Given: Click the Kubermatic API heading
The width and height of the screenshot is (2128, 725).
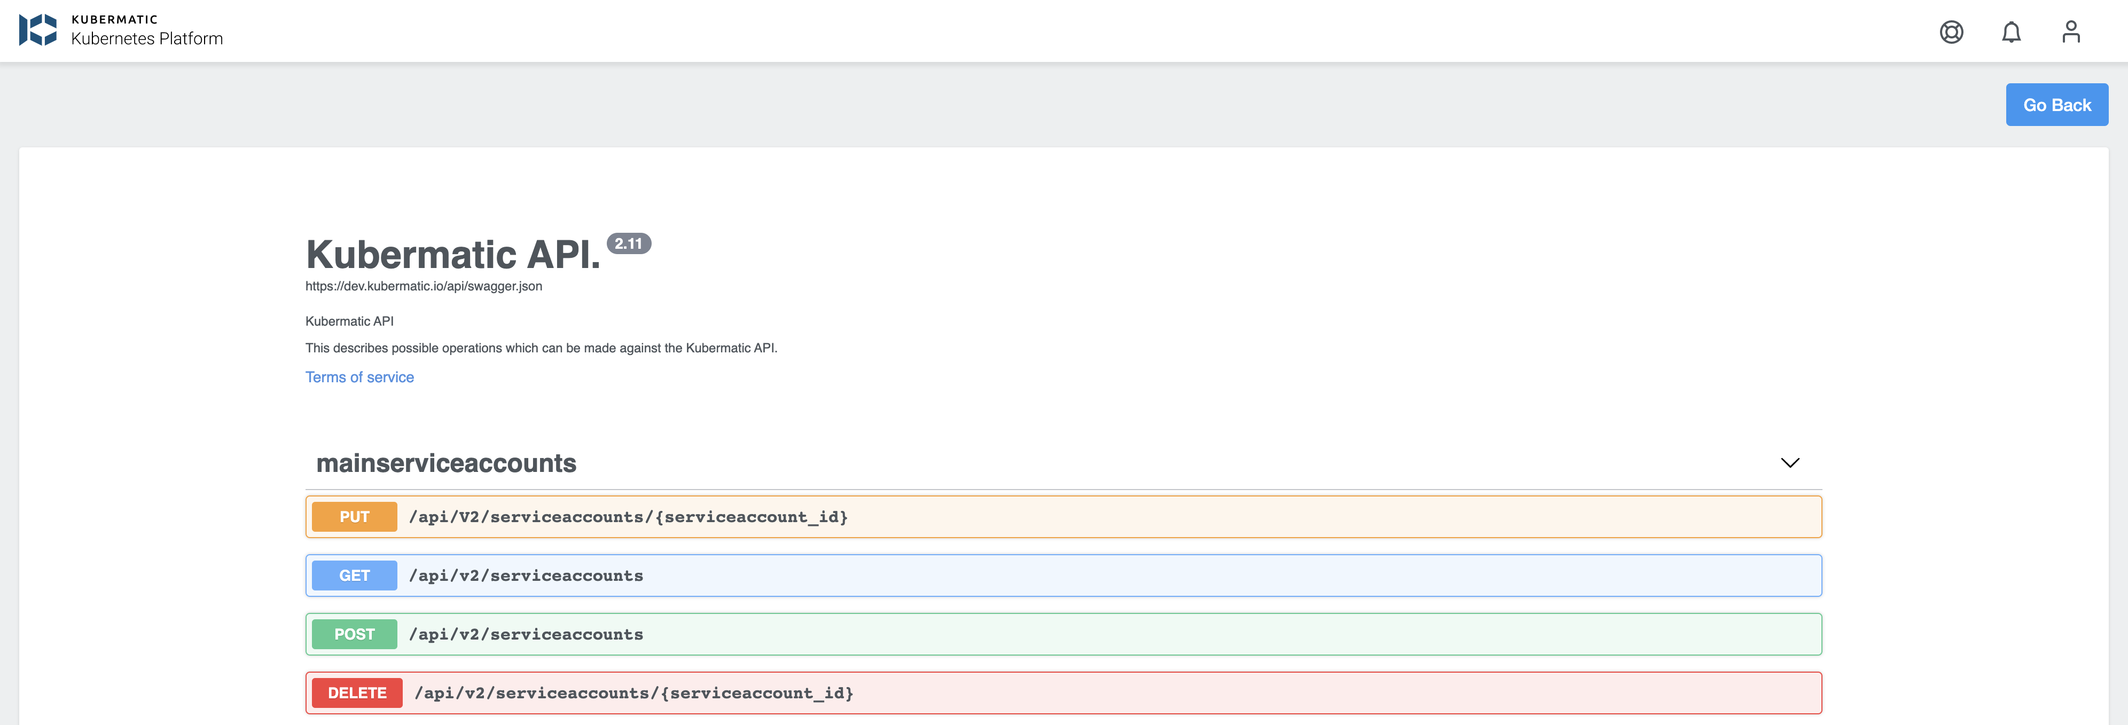Looking at the screenshot, I should click(x=453, y=254).
